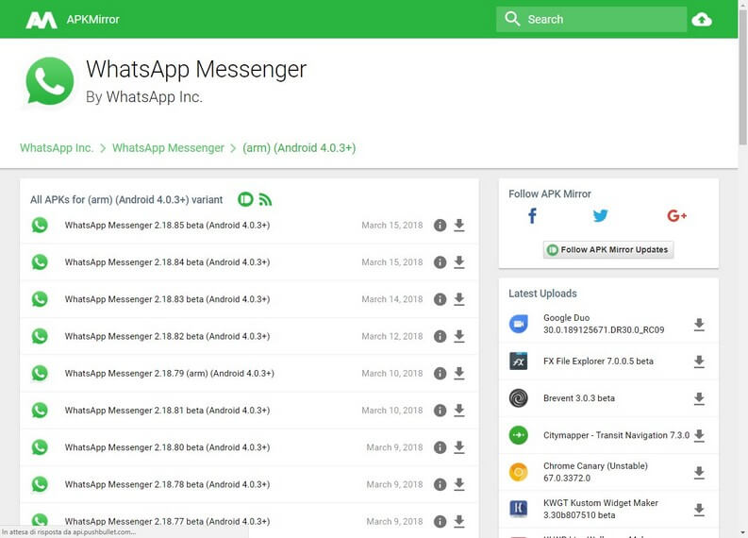
Task: Open Chrome Canary (Unstable) entry
Action: point(595,472)
